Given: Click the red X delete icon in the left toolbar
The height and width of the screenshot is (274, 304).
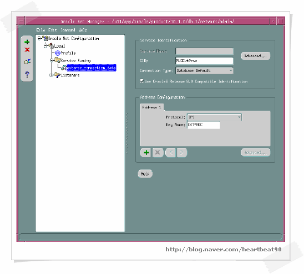Looking at the screenshot, I should pyautogui.click(x=27, y=50).
